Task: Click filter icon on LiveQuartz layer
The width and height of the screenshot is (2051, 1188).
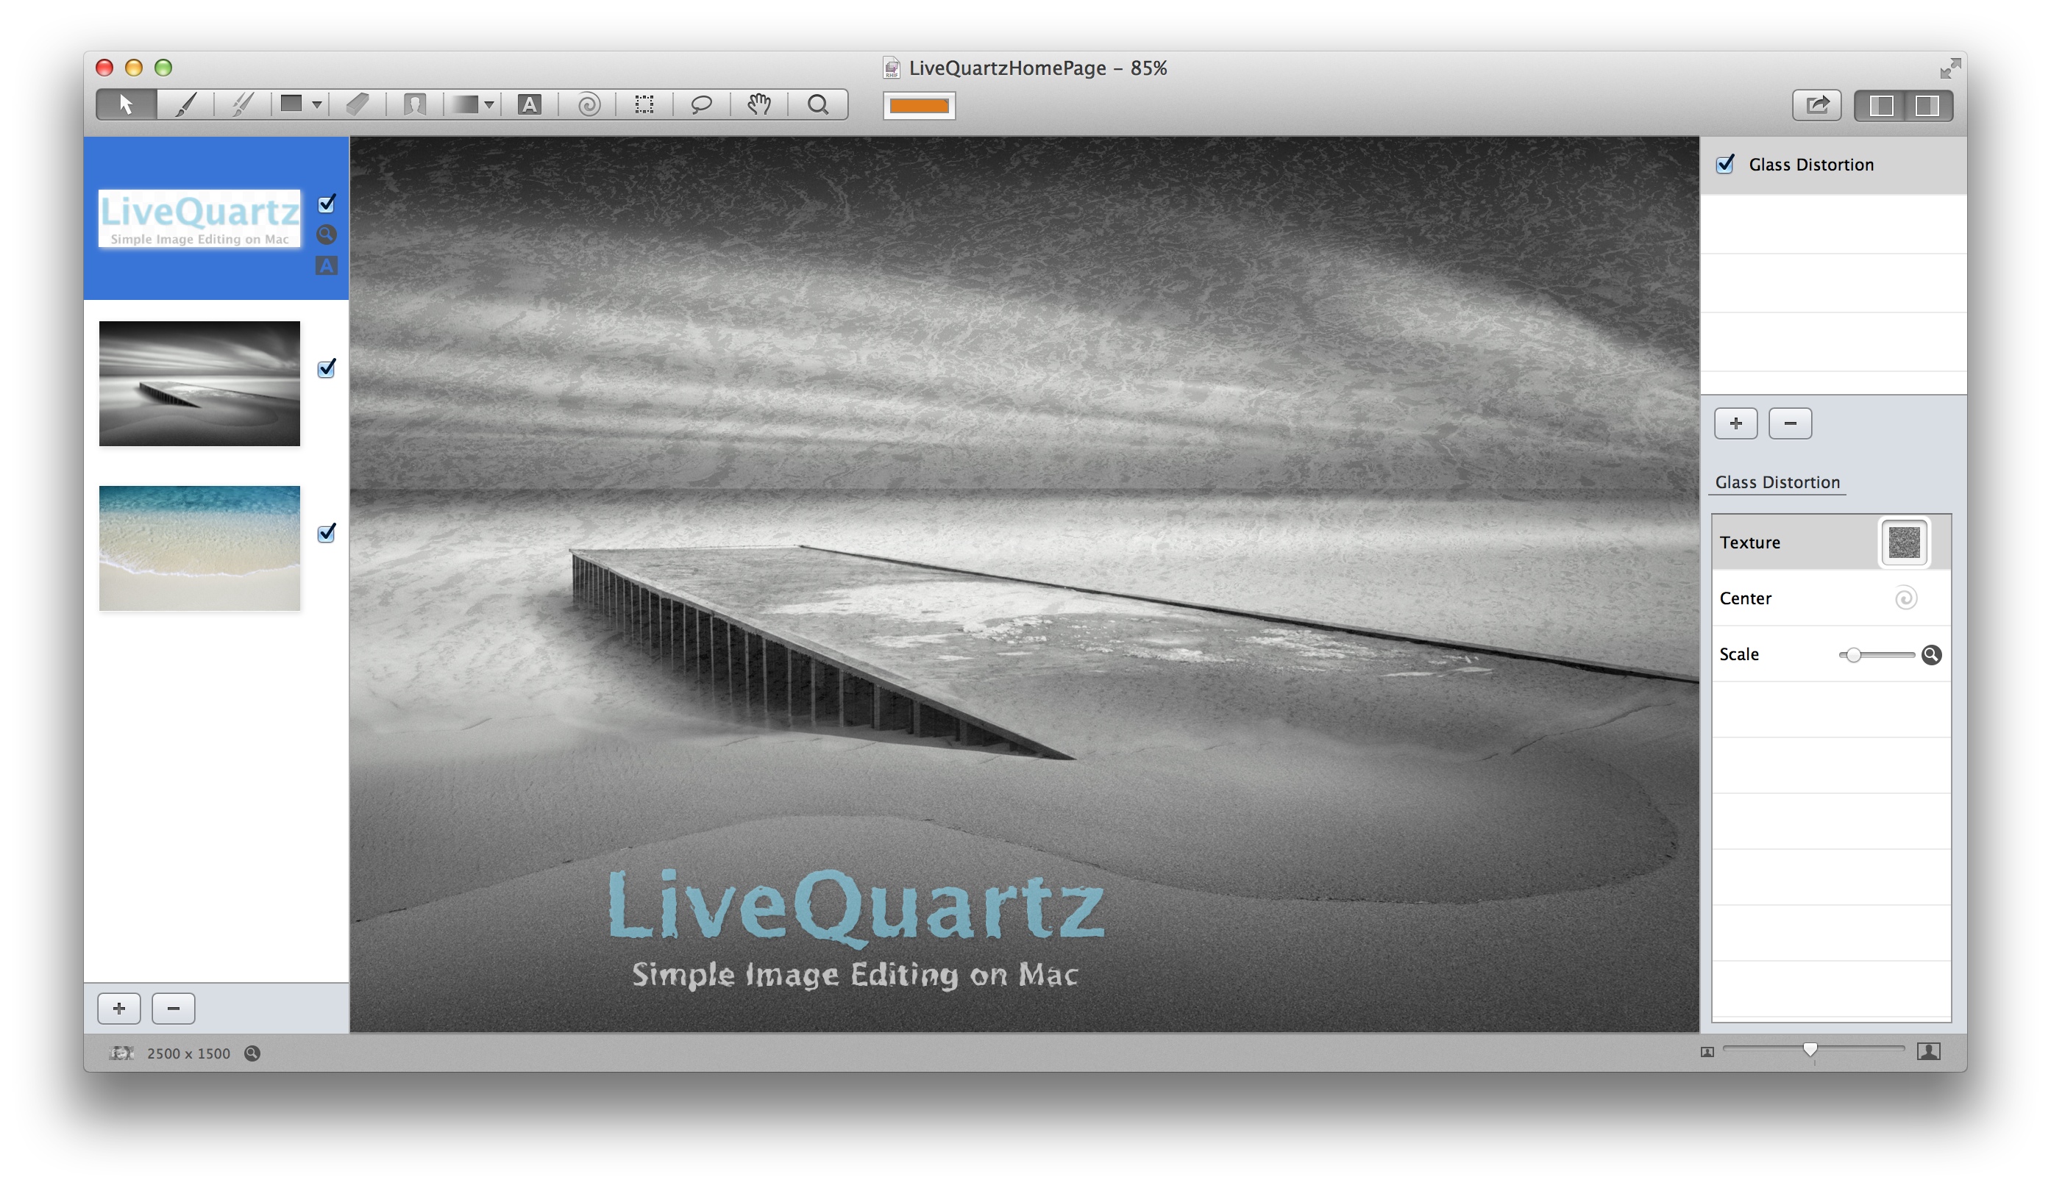Action: [x=327, y=235]
